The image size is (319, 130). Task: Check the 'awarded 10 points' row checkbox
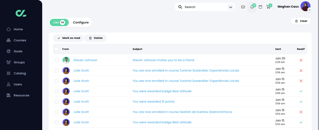pos(56,102)
